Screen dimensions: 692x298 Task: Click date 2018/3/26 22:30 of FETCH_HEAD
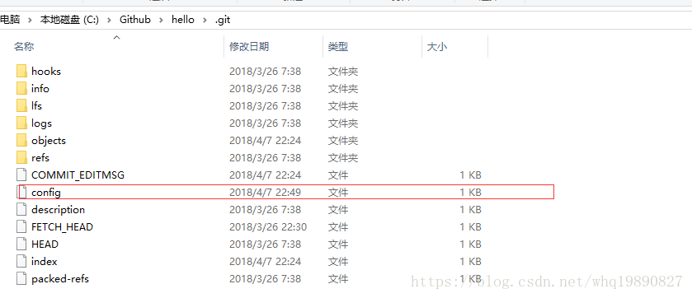(268, 226)
